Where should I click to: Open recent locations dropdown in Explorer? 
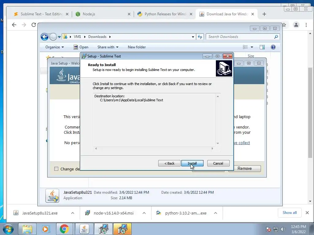pyautogui.click(x=59, y=37)
